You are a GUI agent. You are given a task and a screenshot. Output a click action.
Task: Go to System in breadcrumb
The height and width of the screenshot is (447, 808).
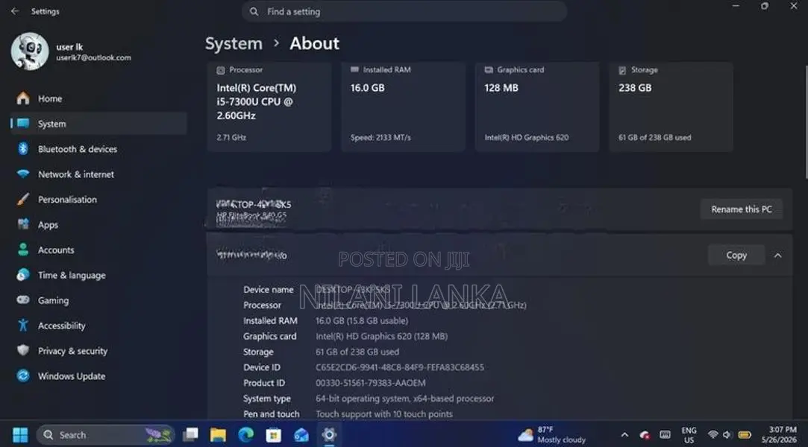point(234,44)
